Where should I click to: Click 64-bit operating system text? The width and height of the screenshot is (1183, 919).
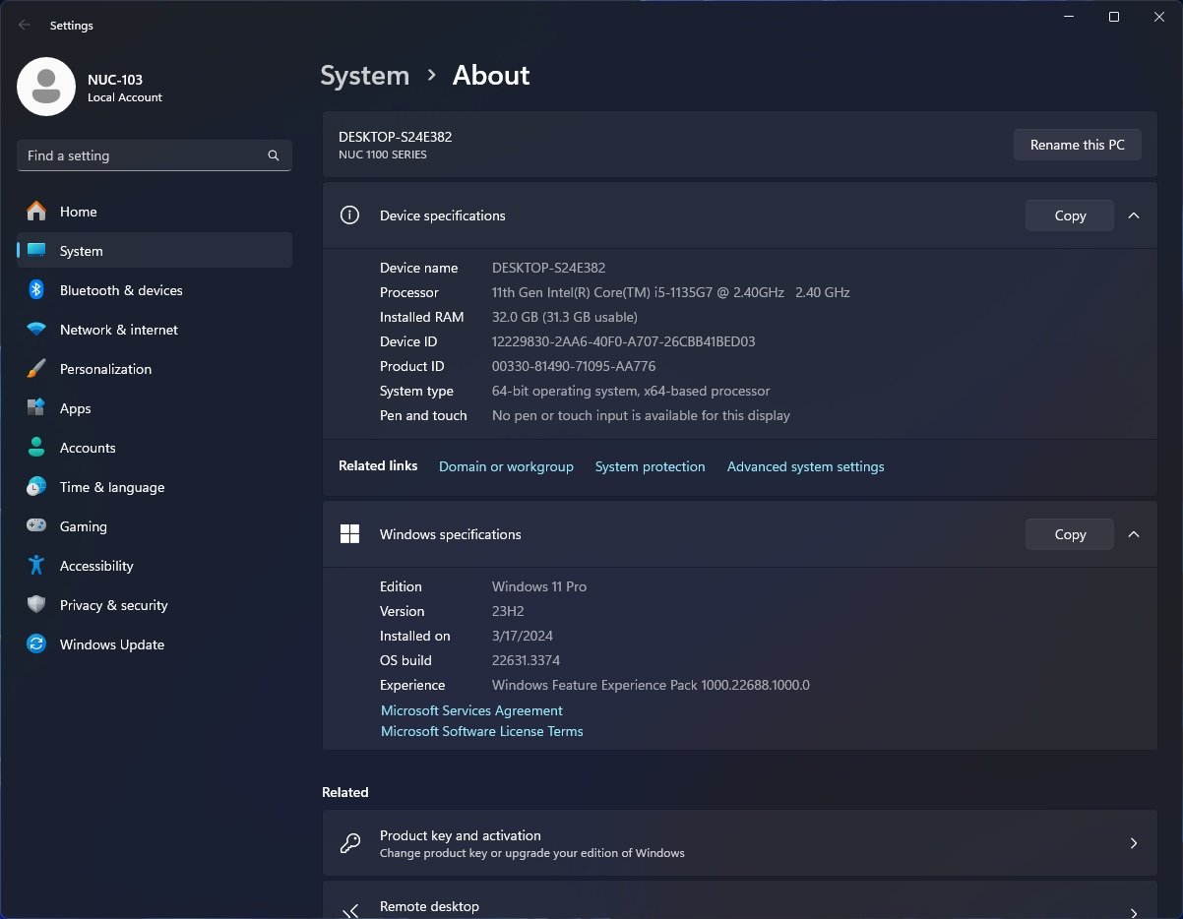pos(631,391)
